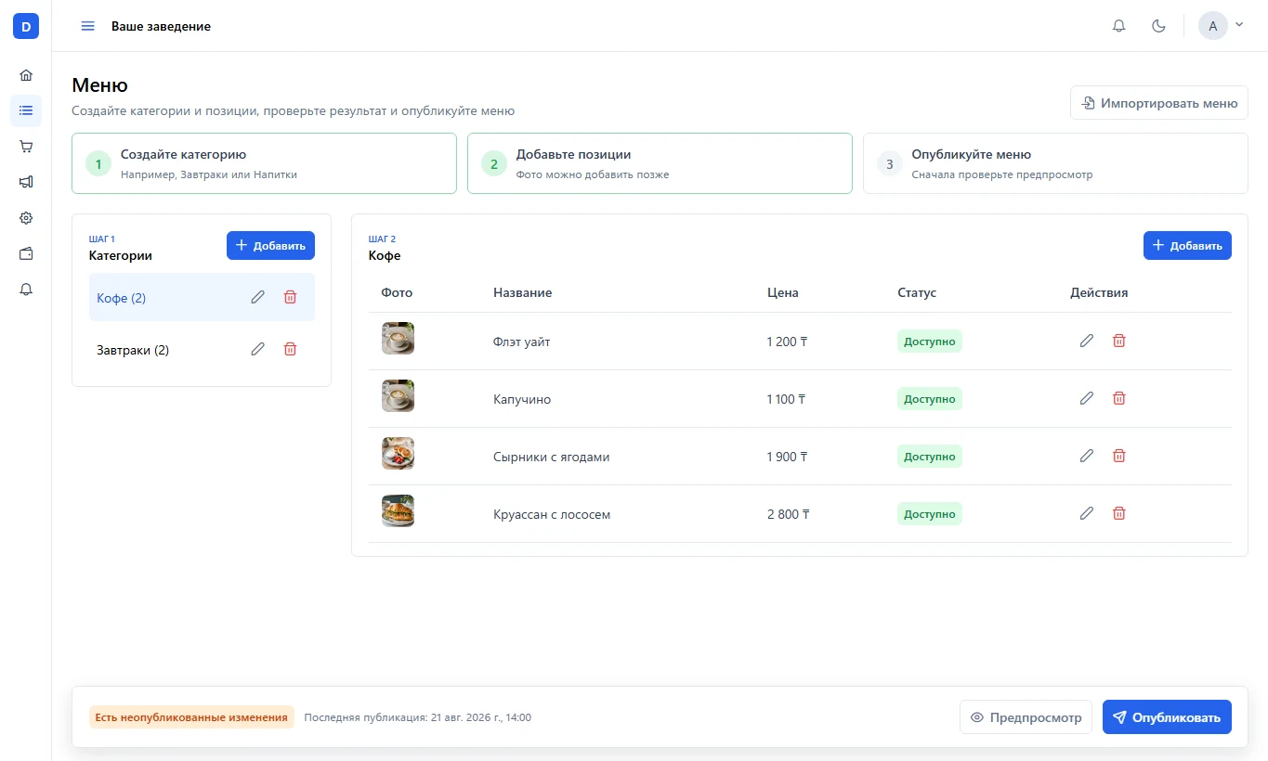1268x761 pixels.
Task: Open the Предпросмотр preview
Action: pyautogui.click(x=1026, y=717)
